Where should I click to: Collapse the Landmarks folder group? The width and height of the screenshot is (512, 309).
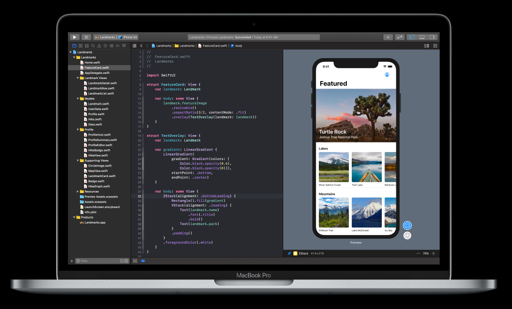(x=74, y=57)
